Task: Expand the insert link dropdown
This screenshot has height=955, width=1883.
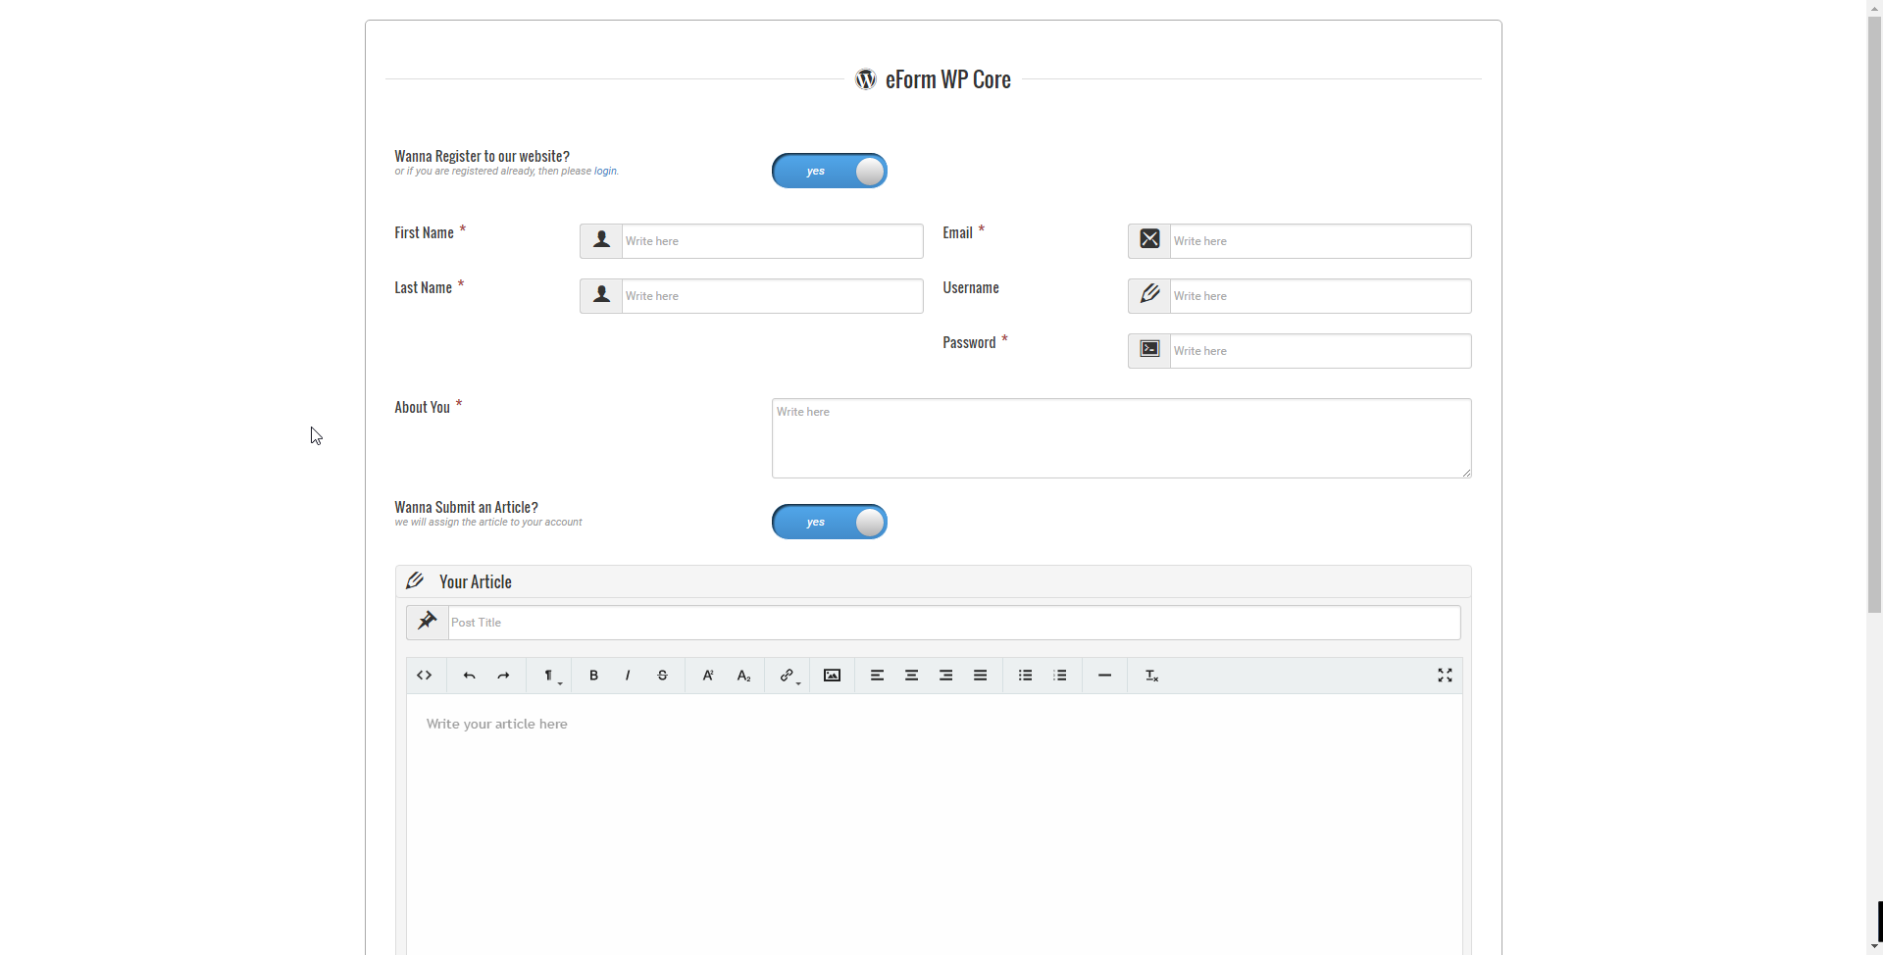Action: 789,676
